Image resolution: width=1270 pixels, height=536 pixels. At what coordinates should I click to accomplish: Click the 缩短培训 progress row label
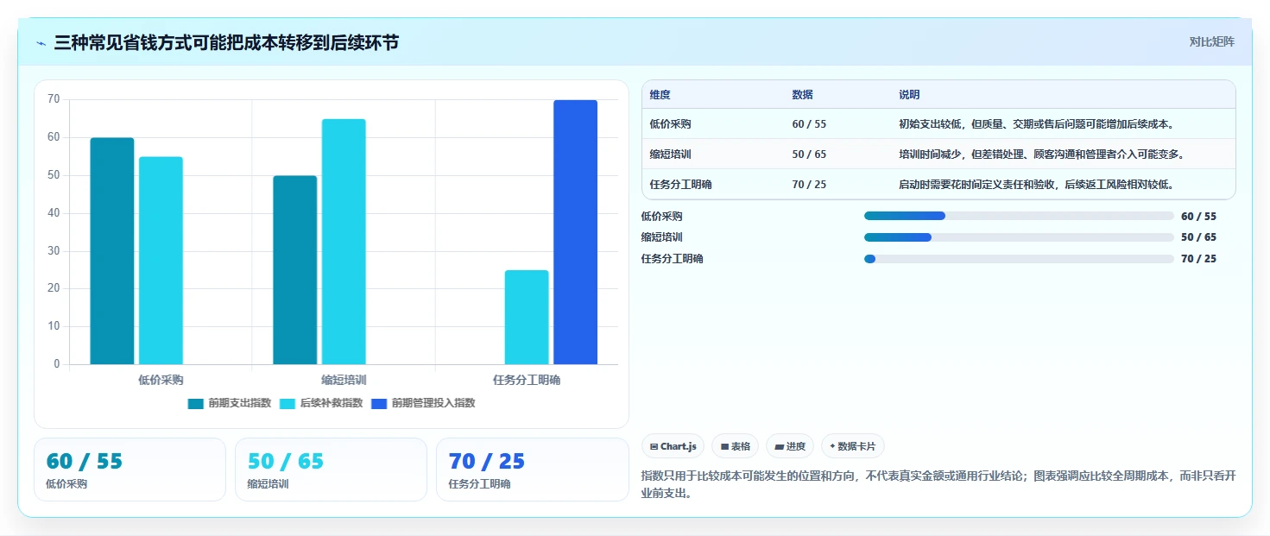coord(661,237)
